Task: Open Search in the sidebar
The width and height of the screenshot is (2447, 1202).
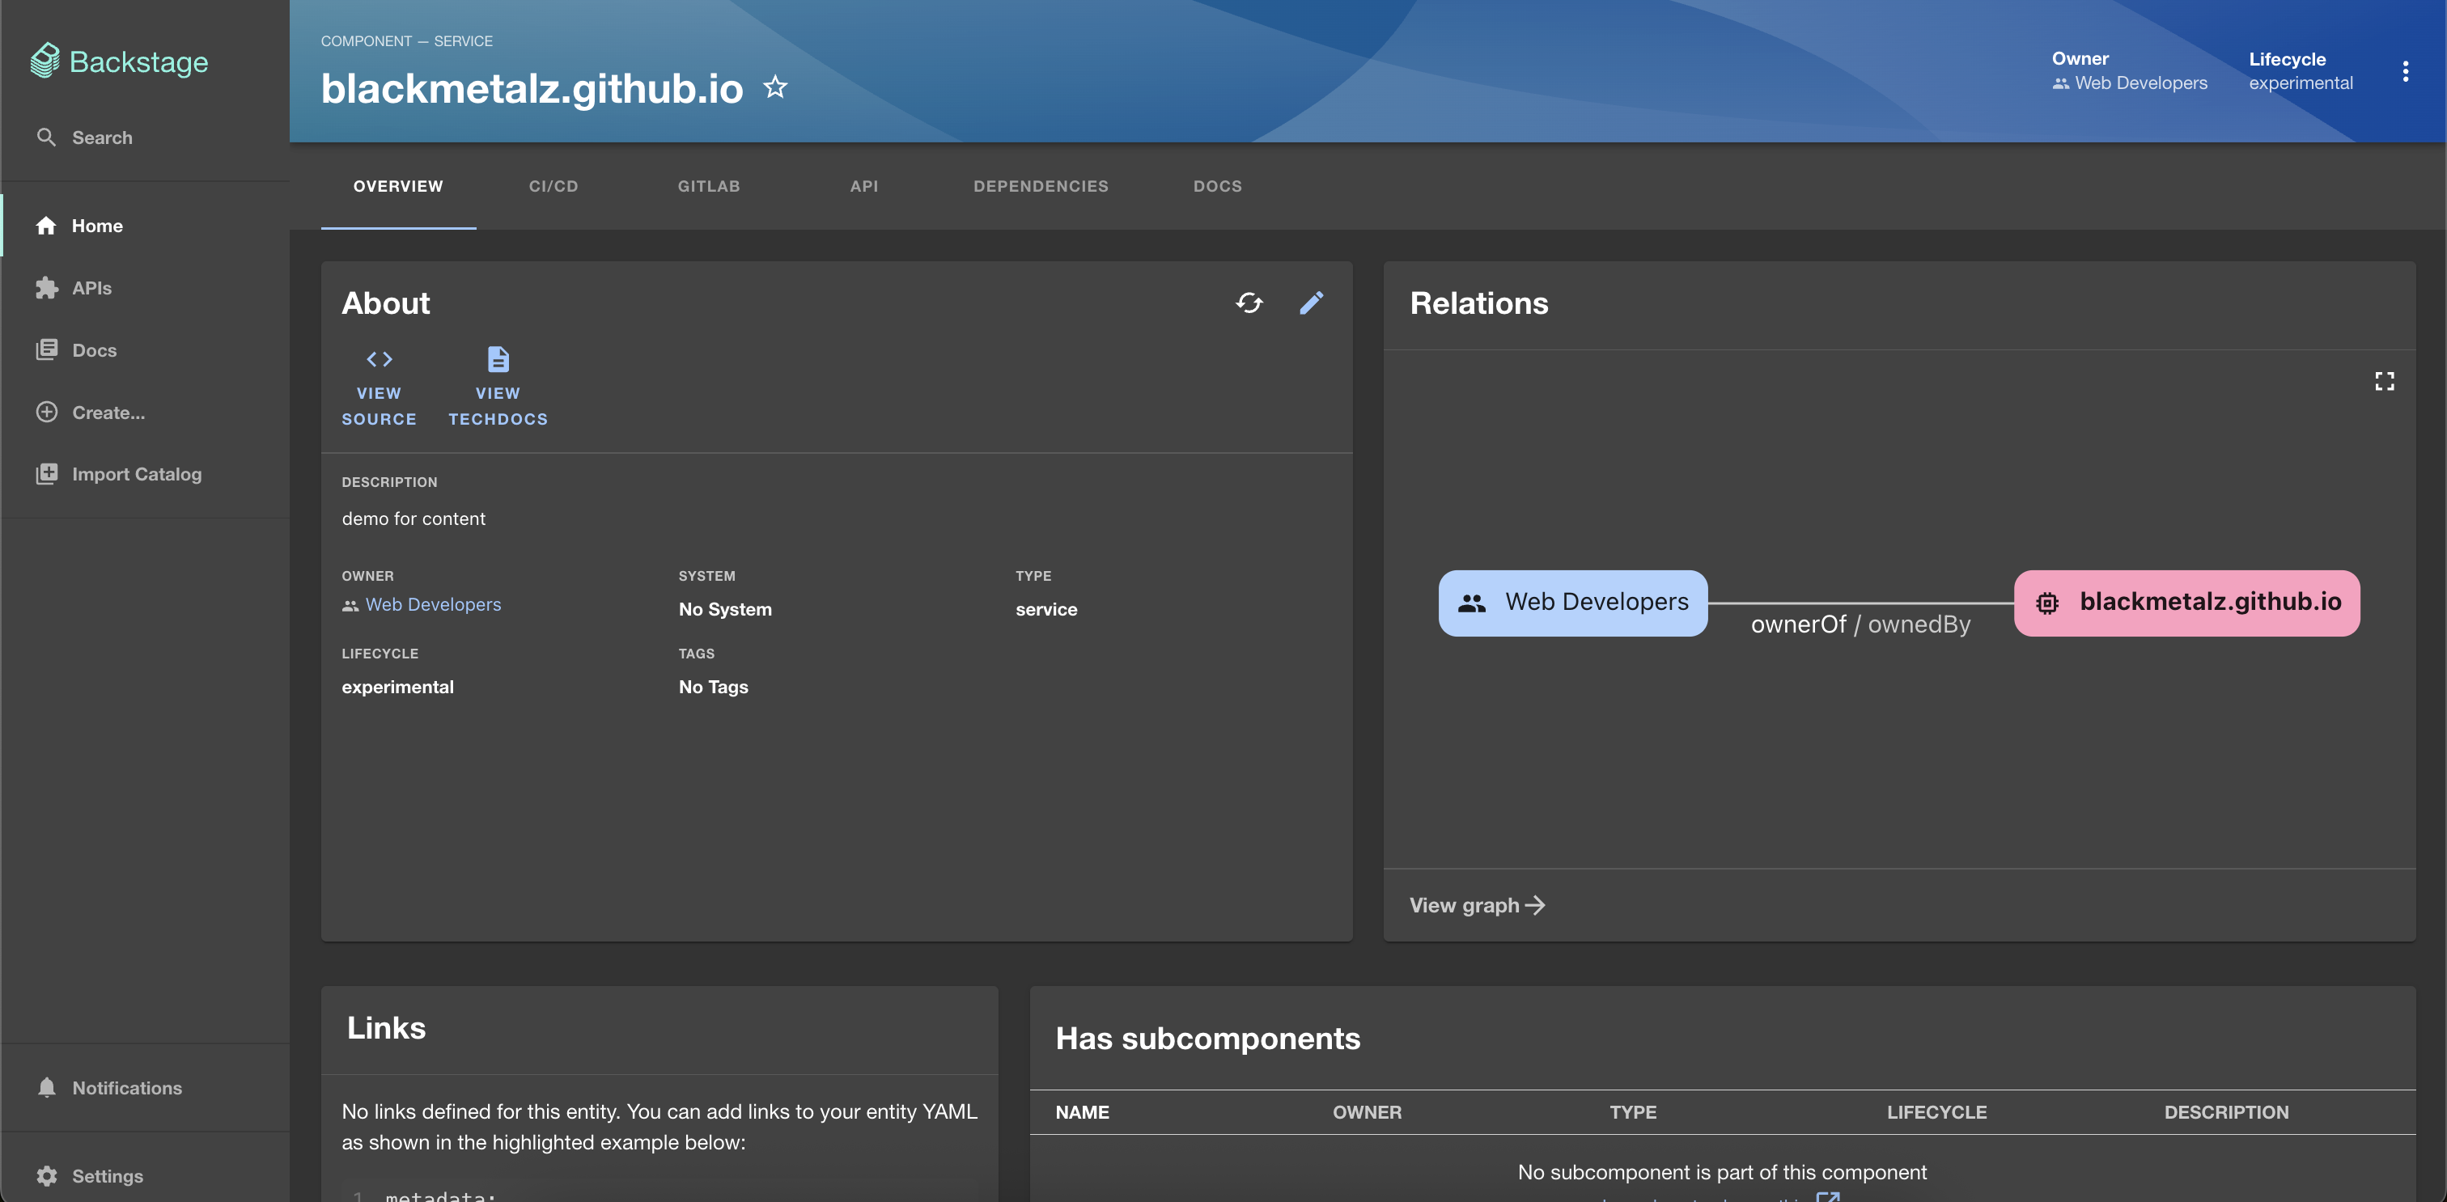Action: coord(102,138)
